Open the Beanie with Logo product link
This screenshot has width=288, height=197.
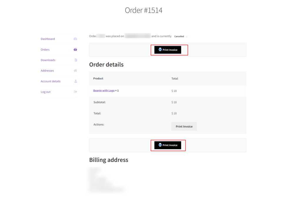pyautogui.click(x=104, y=91)
